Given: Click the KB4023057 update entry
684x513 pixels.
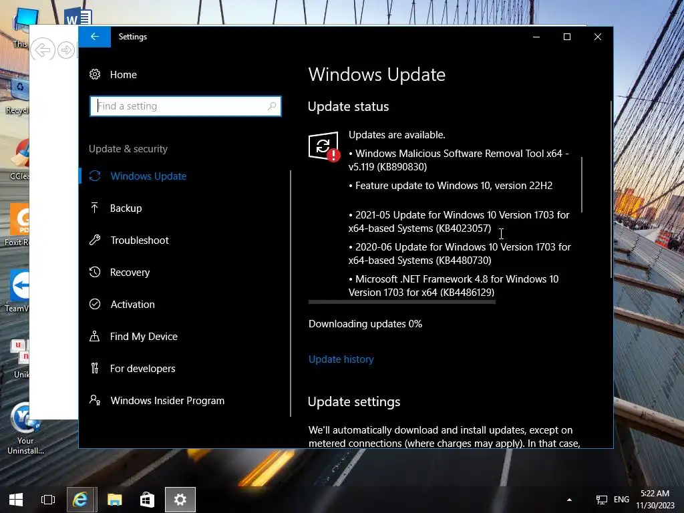Looking at the screenshot, I should tap(459, 222).
